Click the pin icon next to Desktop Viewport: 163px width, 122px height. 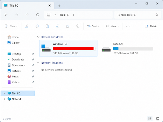pos(33,54)
